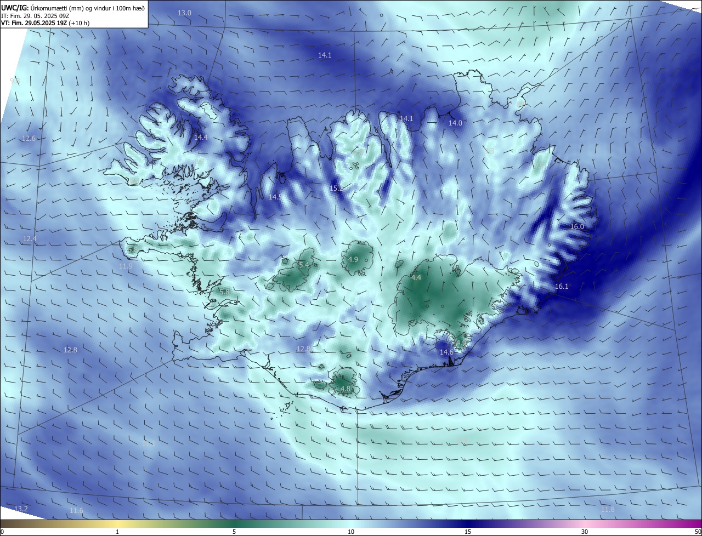Click the 12.4 value label
The width and height of the screenshot is (702, 536).
(30, 239)
